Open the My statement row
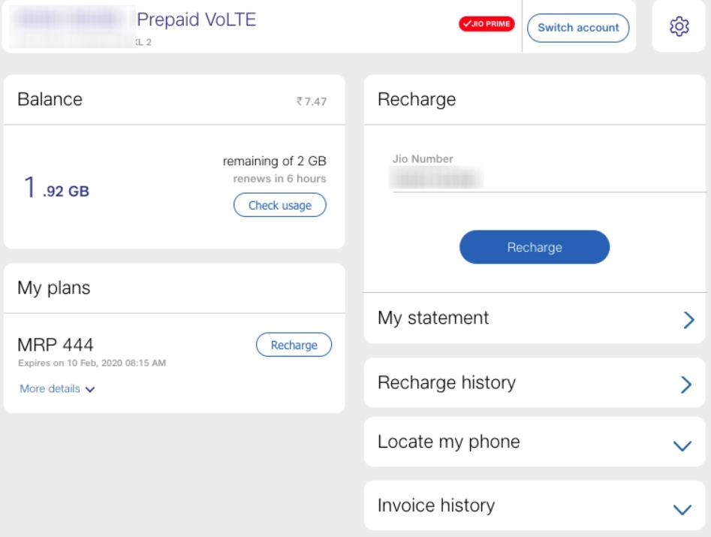This screenshot has width=711, height=537. [433, 318]
